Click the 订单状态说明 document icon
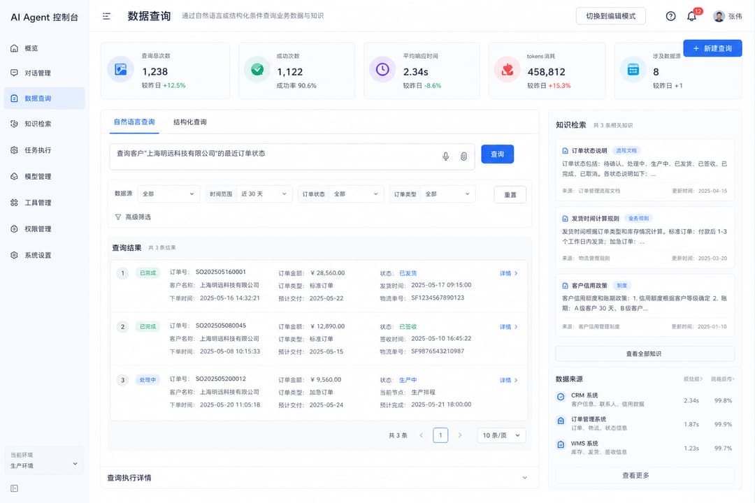 [x=566, y=151]
